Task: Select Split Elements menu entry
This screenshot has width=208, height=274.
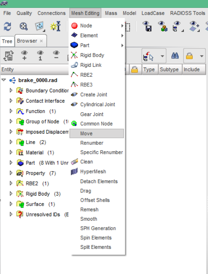Action: point(97,247)
